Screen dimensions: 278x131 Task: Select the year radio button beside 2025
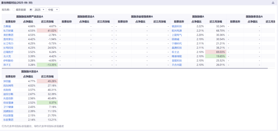point(31,10)
